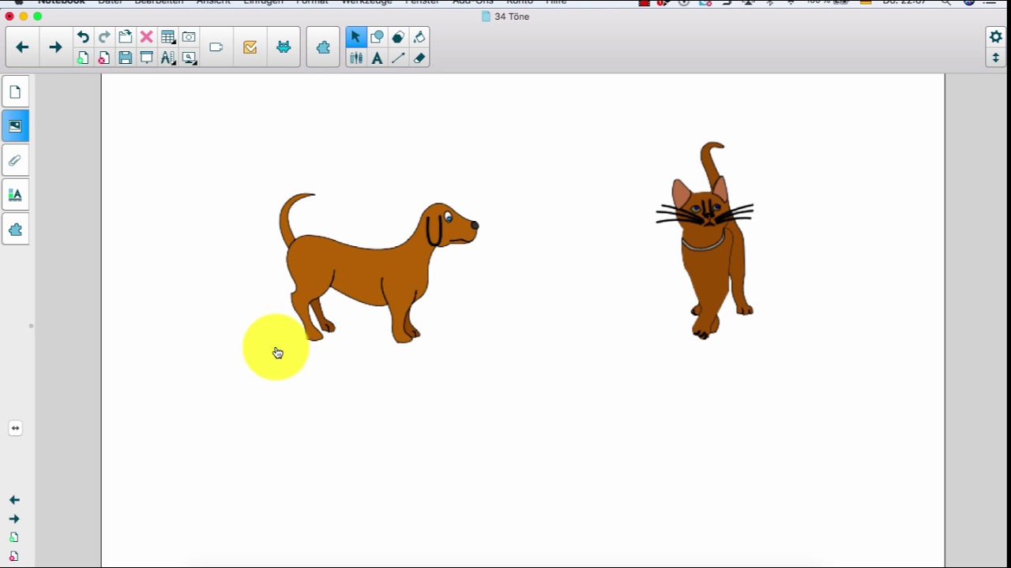The image size is (1011, 568).
Task: Select the Text tool
Action: pyautogui.click(x=377, y=58)
